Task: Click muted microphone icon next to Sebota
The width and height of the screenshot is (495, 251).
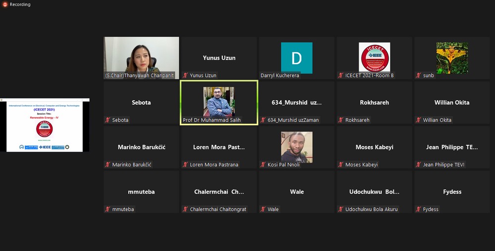Action: pyautogui.click(x=107, y=120)
